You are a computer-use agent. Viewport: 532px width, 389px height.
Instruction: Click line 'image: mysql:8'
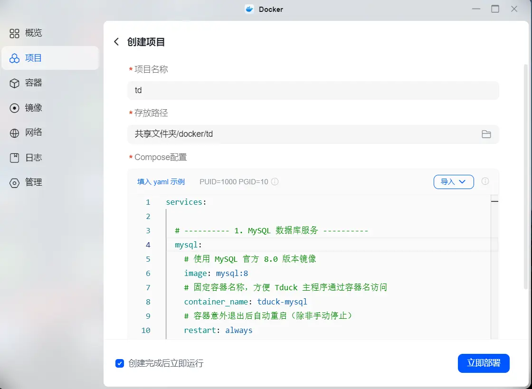216,274
